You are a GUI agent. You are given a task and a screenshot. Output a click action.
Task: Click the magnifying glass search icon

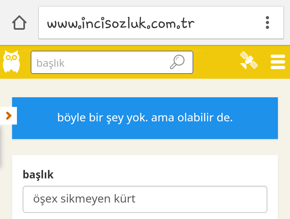pyautogui.click(x=177, y=62)
